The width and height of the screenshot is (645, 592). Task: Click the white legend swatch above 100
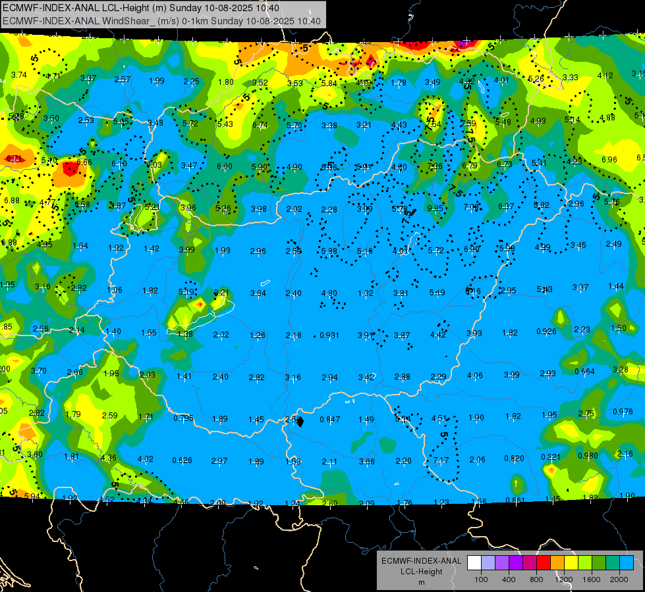click(474, 563)
